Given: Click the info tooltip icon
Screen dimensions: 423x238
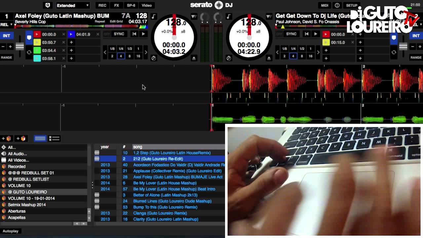Looking at the screenshot, I should coord(337,5).
